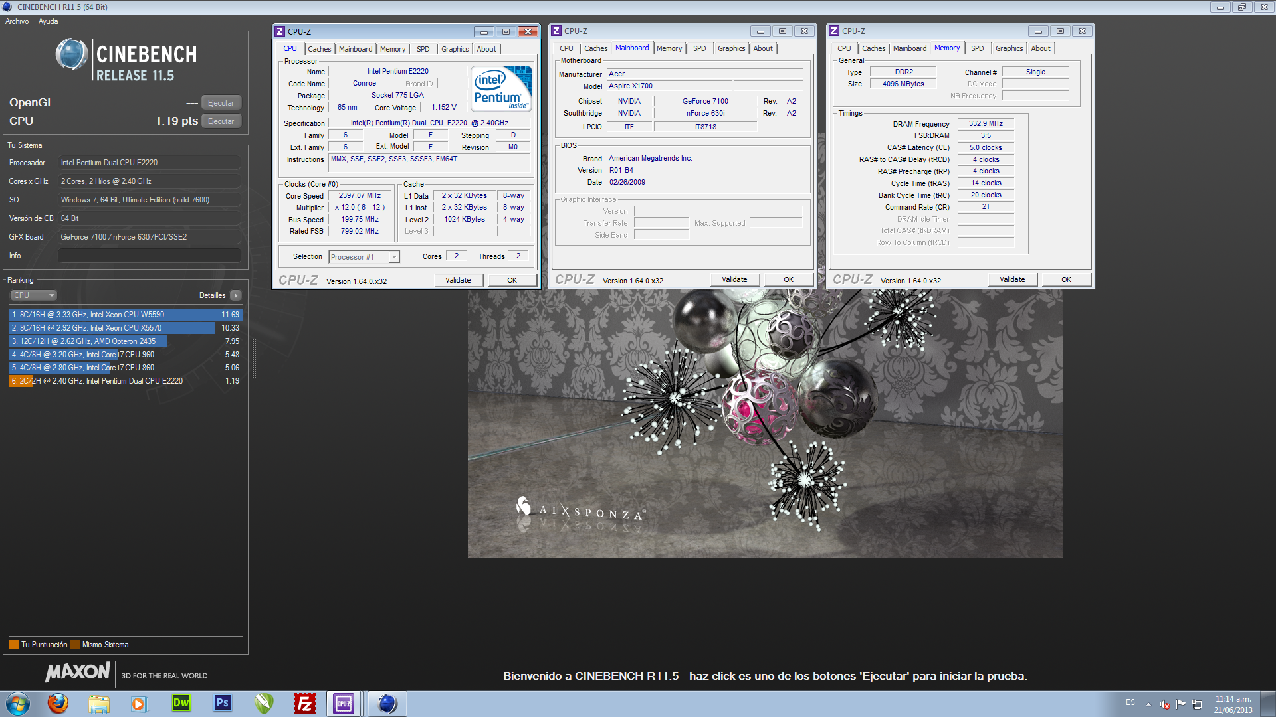Run the OpenGL test with Ejecutar

(x=221, y=103)
